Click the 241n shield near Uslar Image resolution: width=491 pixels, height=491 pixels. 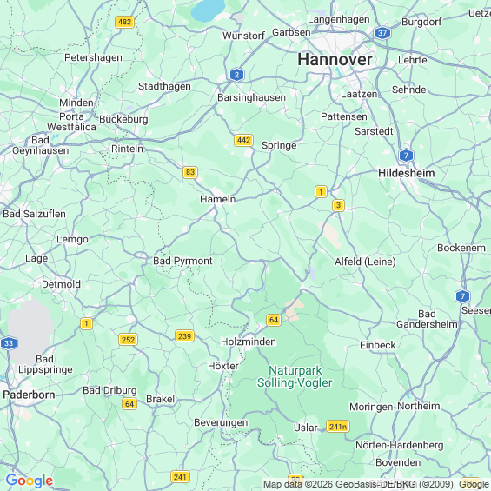[x=338, y=427]
